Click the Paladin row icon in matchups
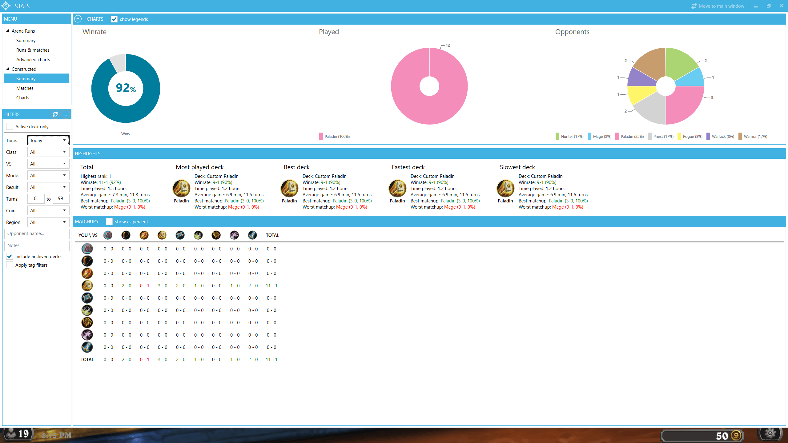The width and height of the screenshot is (788, 443). click(x=87, y=285)
